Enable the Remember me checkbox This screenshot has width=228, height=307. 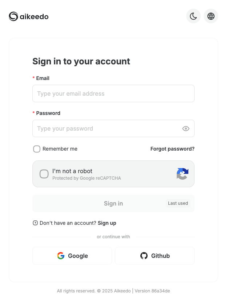click(x=37, y=149)
